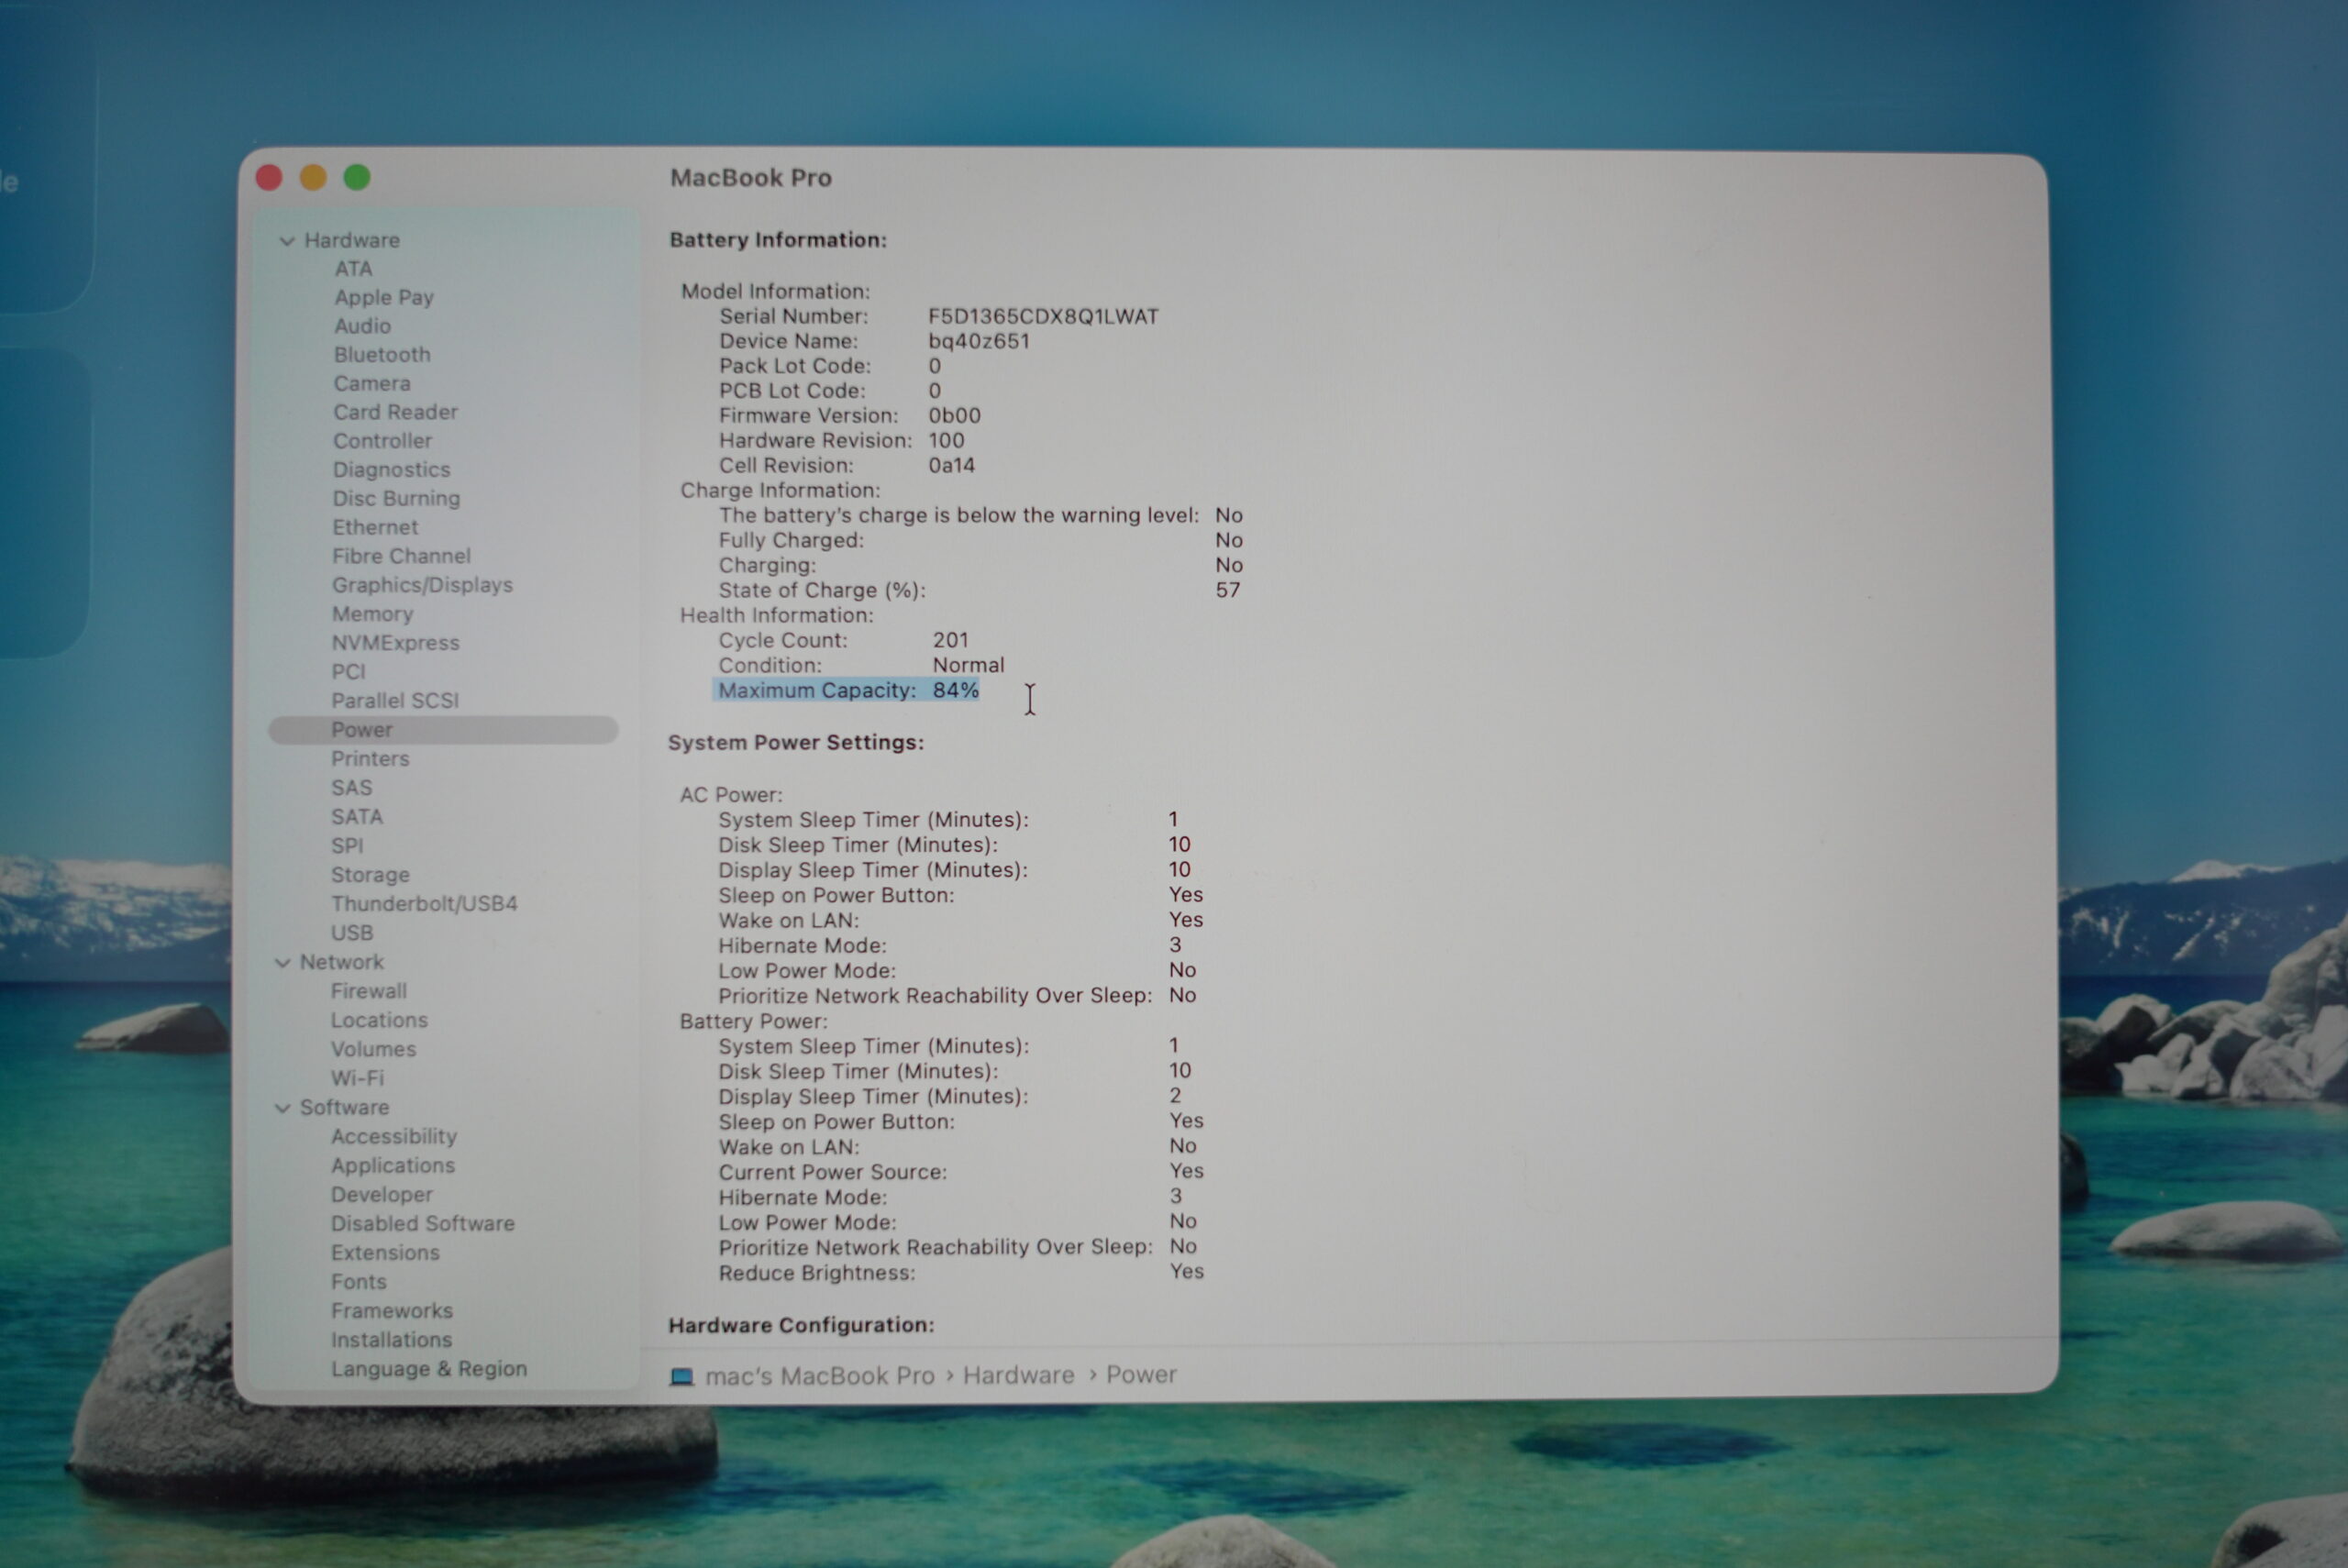
Task: Collapse the Hardware section chevron
Action: 287,241
